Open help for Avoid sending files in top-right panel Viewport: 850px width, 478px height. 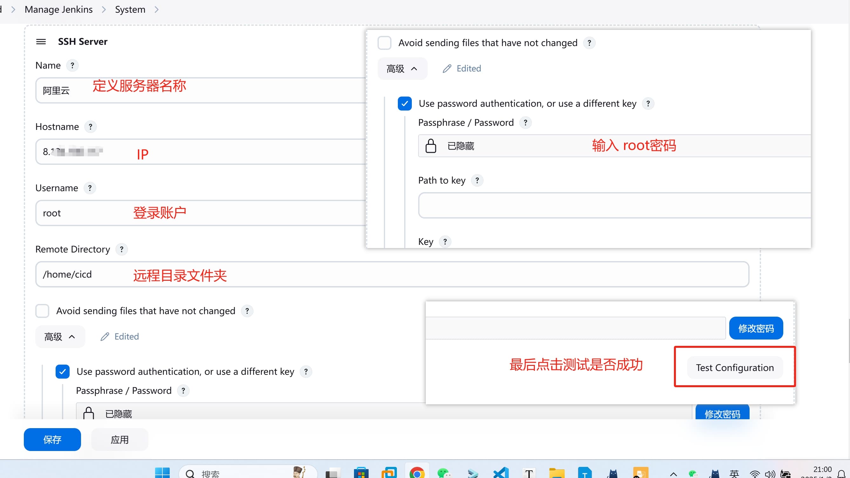[589, 43]
